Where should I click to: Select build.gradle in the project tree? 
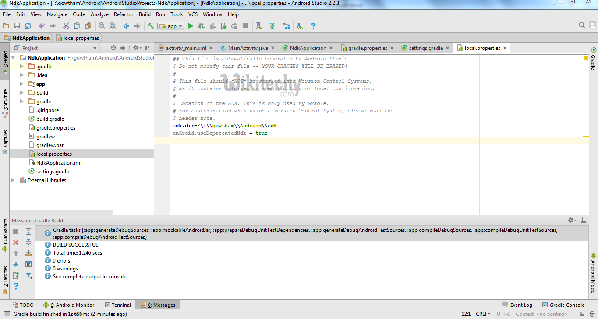[50, 119]
